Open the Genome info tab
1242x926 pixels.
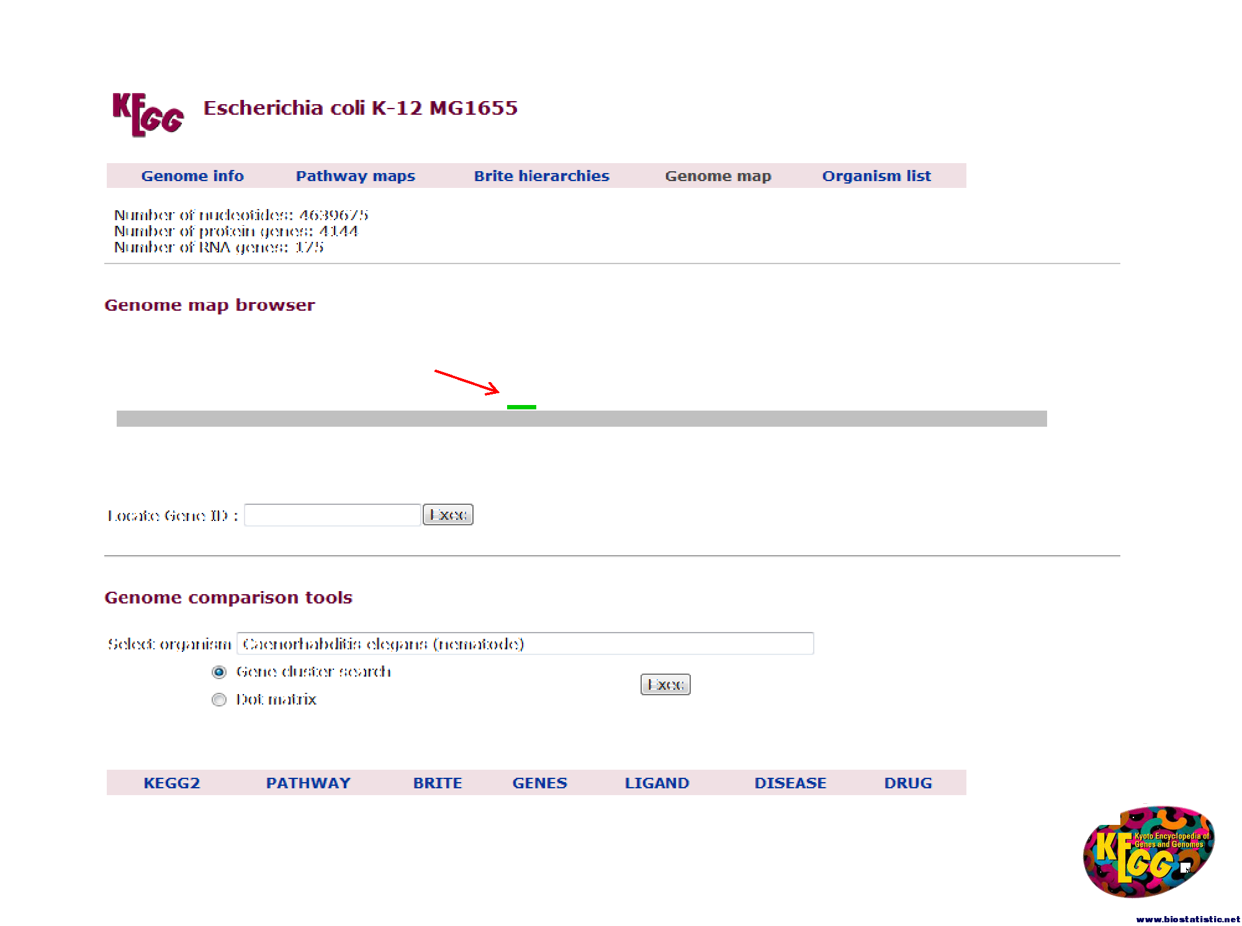pos(192,176)
